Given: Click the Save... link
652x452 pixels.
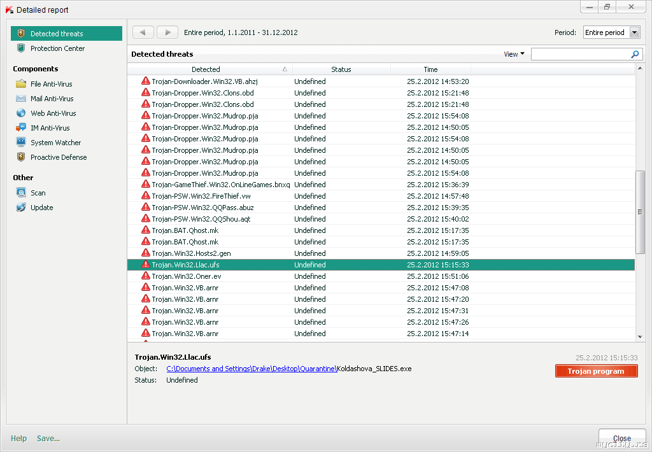Looking at the screenshot, I should [48, 438].
